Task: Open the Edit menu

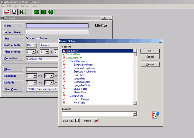Action: [x=9, y=6]
